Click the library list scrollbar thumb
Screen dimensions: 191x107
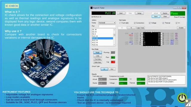(114, 35)
